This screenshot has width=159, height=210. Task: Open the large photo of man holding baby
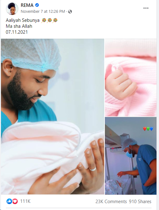(53, 116)
